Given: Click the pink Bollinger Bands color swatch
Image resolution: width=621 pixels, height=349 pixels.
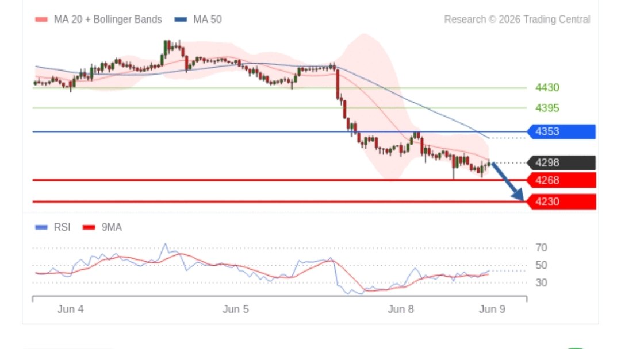Looking at the screenshot, I should 41,20.
